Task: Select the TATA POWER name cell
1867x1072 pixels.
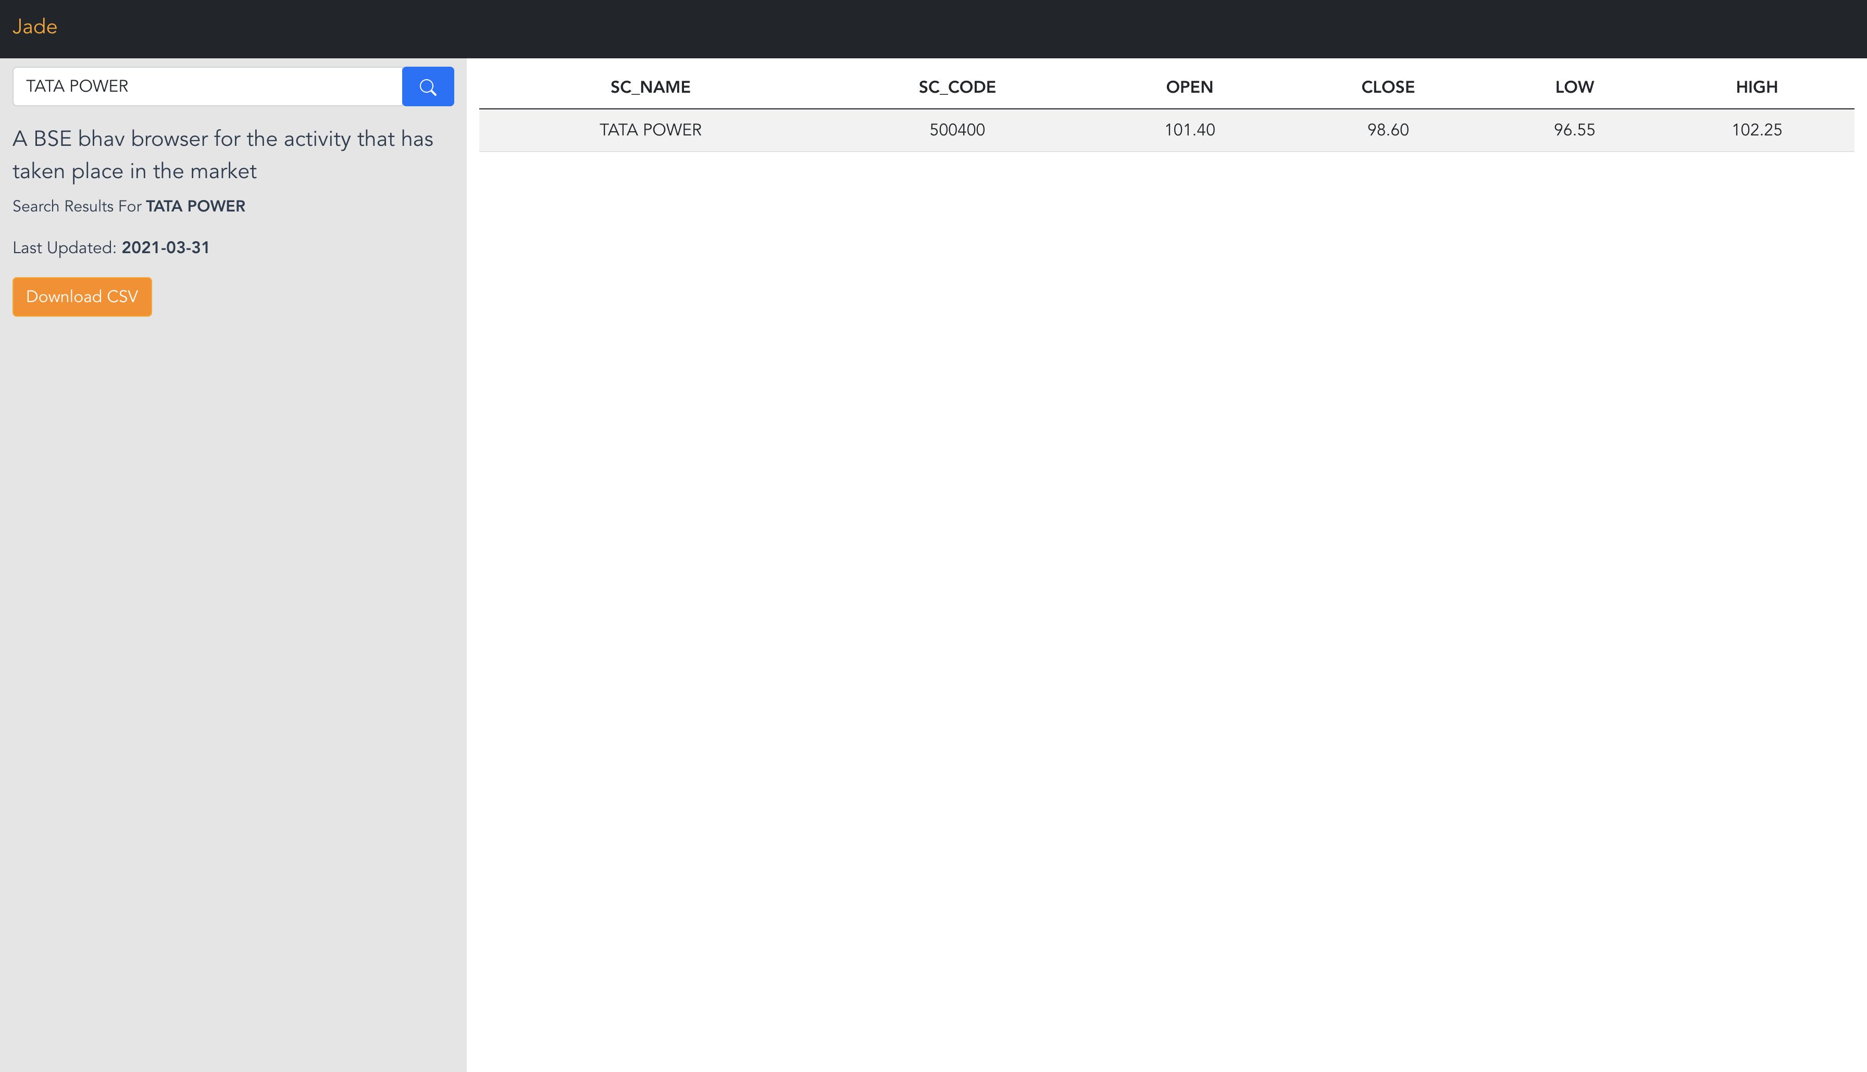Action: (x=650, y=130)
